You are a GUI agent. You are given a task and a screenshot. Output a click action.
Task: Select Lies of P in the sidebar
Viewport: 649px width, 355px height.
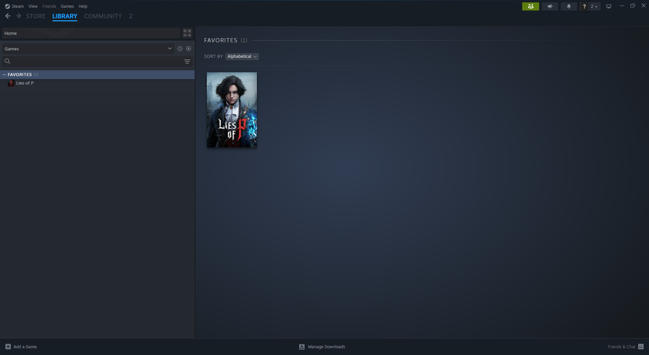point(97,83)
